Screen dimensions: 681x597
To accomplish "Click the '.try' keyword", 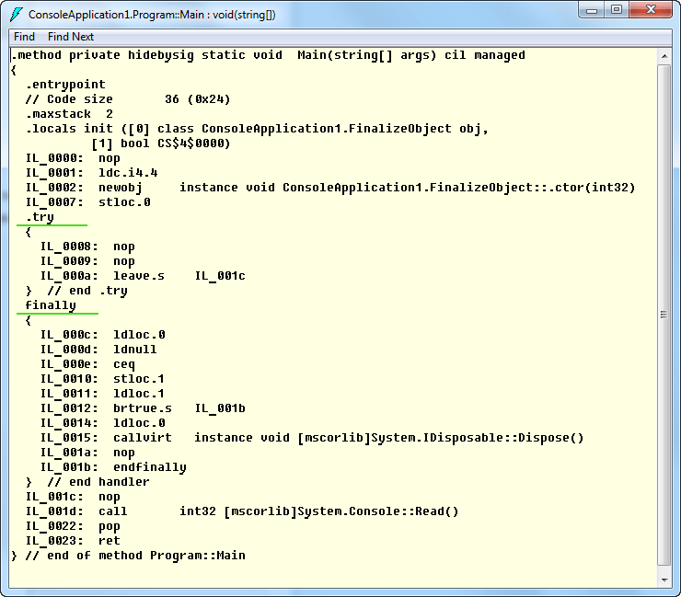I will [40, 217].
